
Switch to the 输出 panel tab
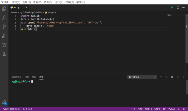click(x=34, y=77)
